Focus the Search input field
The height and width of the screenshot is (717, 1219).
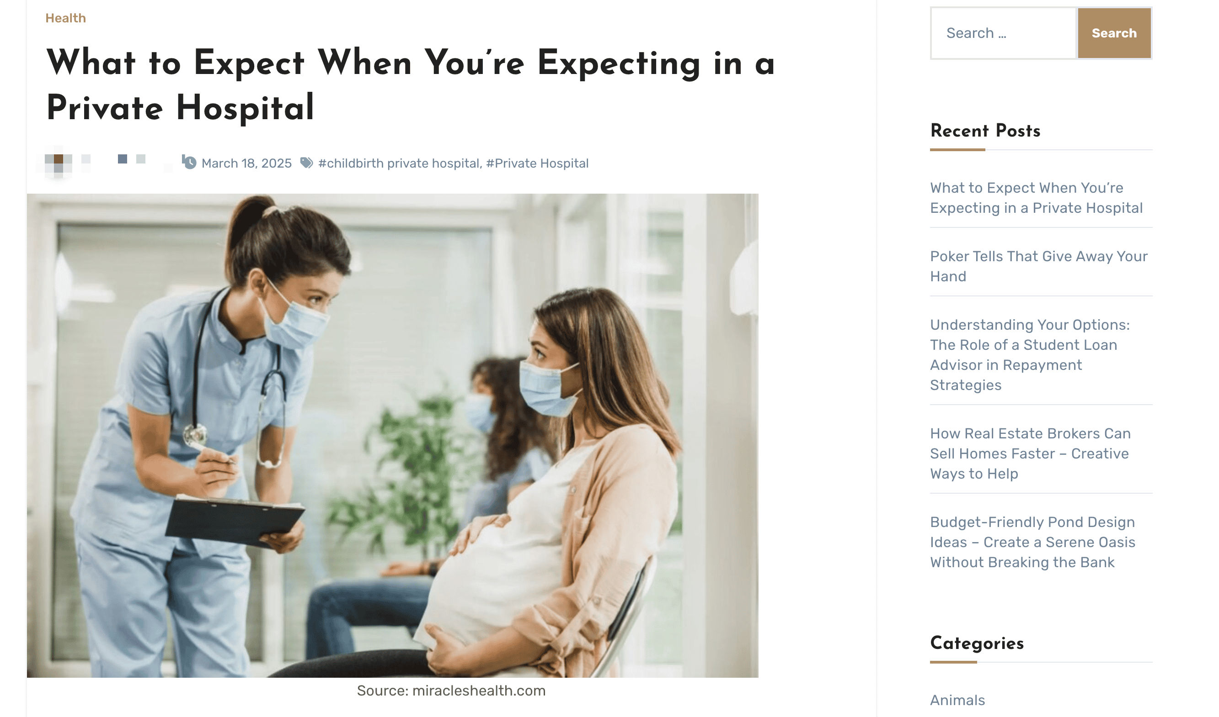1004,33
